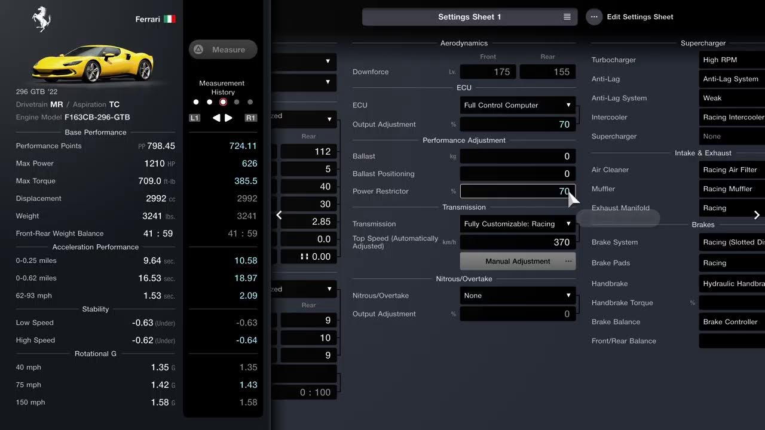Image resolution: width=765 pixels, height=430 pixels.
Task: Click the Engine Model F163CB-296-GTB text
Action: click(x=97, y=117)
